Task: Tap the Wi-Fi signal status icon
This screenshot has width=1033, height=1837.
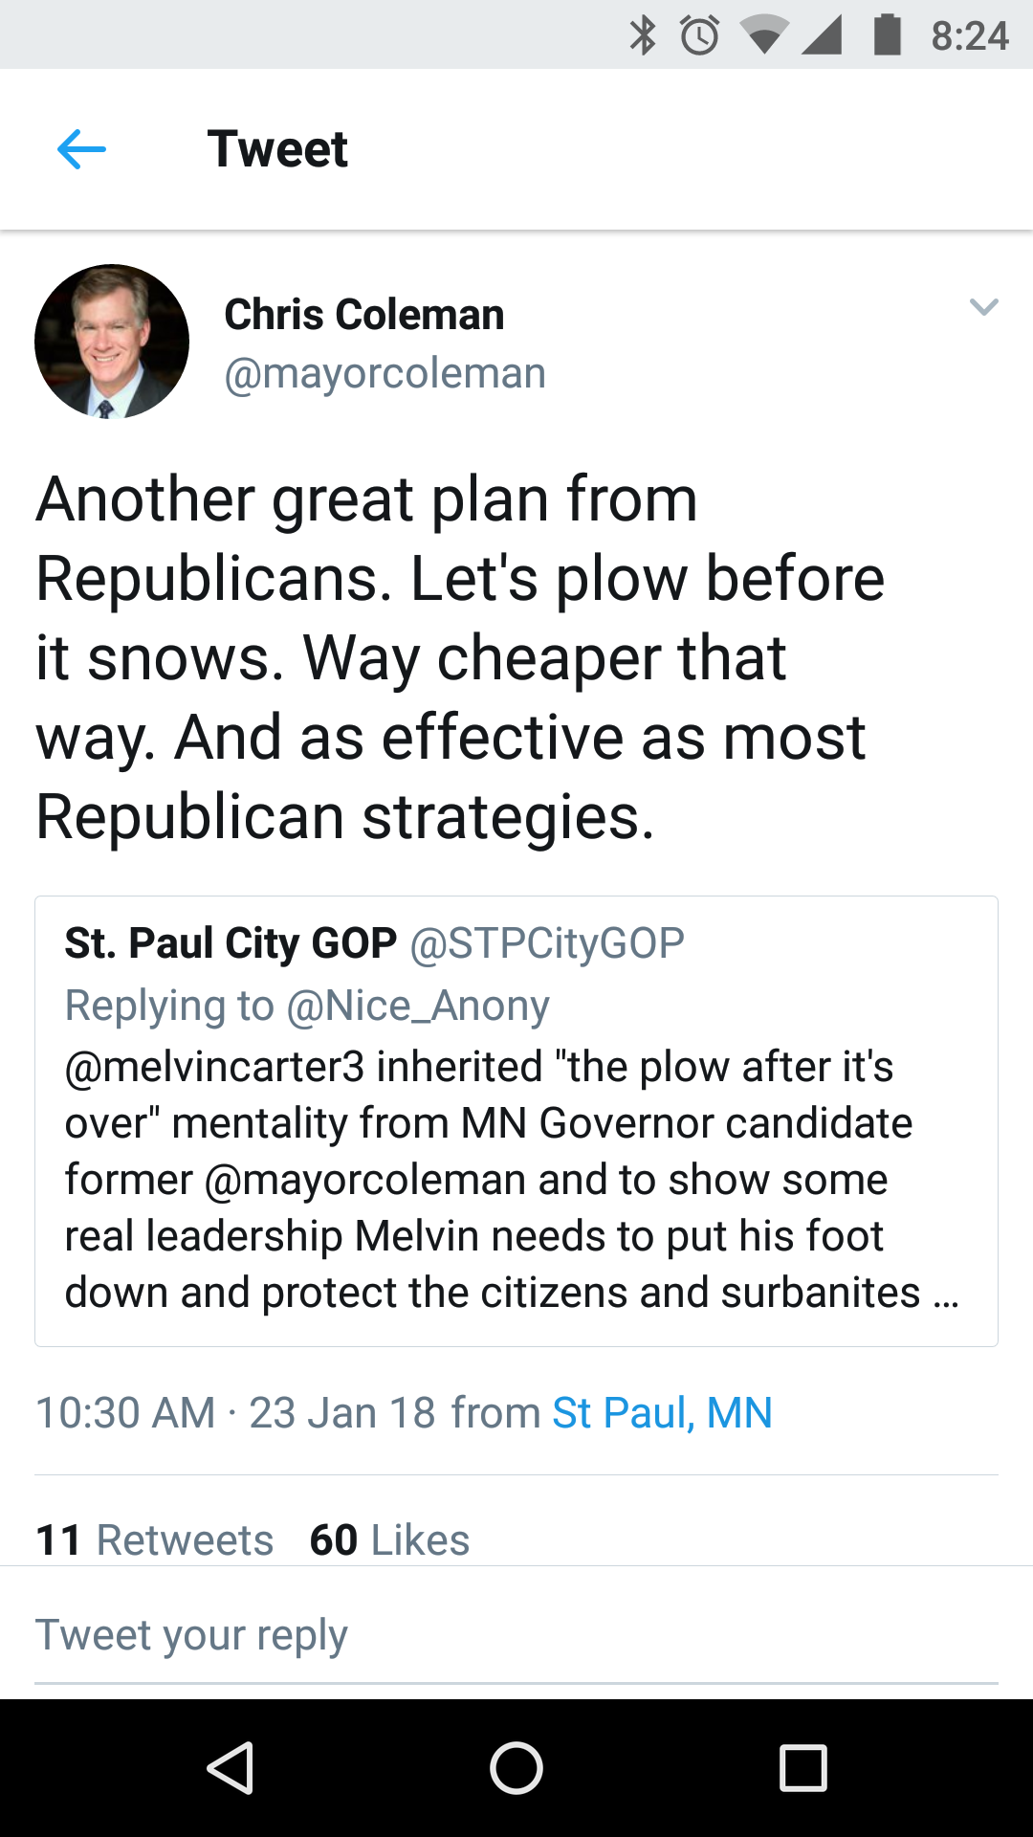Action: click(x=763, y=35)
